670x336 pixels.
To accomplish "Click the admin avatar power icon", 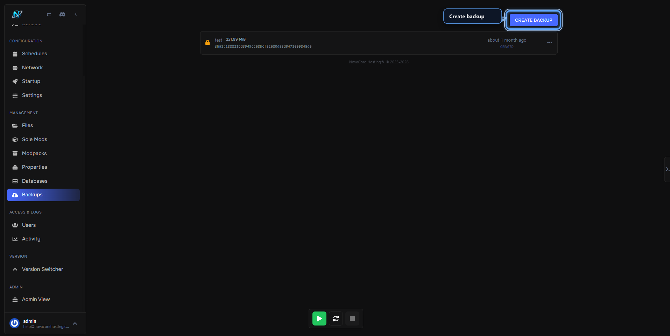I will pos(15,323).
